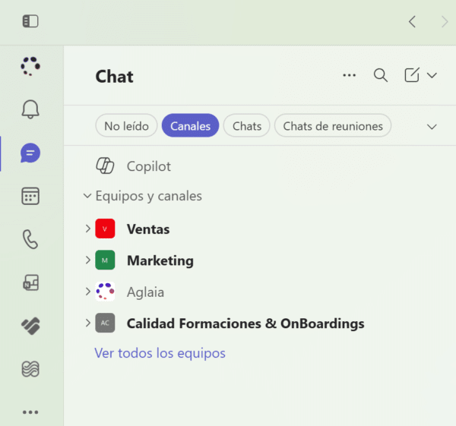Open the Viva Engage style app icon
456x426 pixels.
[30, 326]
